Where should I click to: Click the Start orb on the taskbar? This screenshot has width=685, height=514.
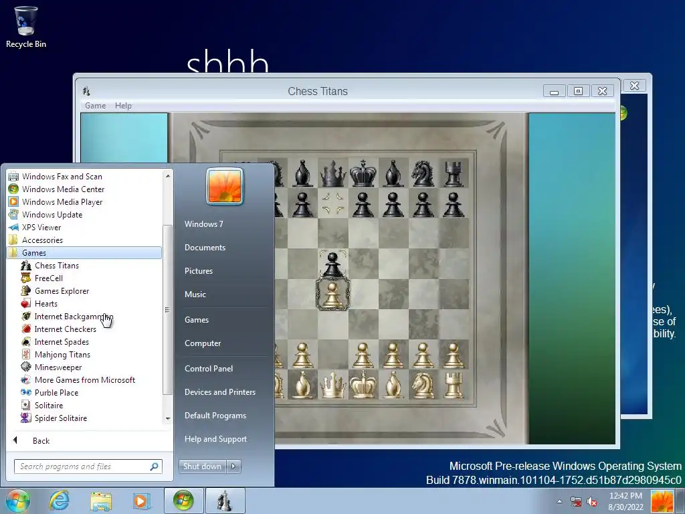click(x=17, y=500)
